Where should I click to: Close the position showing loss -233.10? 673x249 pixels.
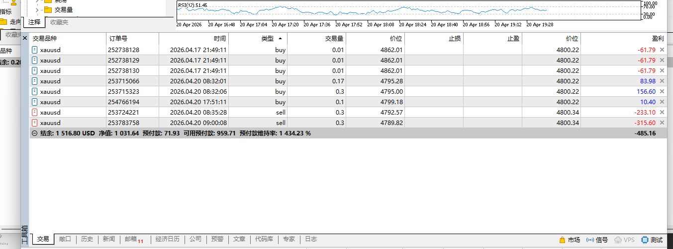click(x=662, y=112)
